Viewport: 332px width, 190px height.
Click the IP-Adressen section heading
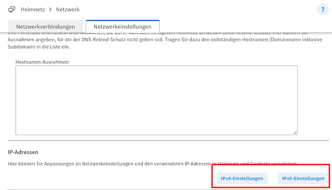pyautogui.click(x=23, y=152)
